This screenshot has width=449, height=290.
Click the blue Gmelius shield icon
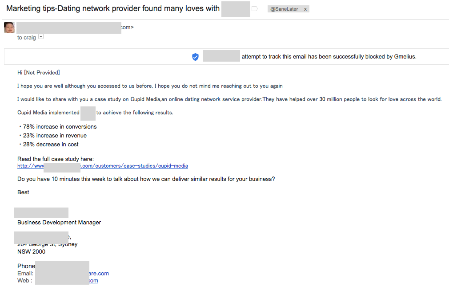click(195, 57)
